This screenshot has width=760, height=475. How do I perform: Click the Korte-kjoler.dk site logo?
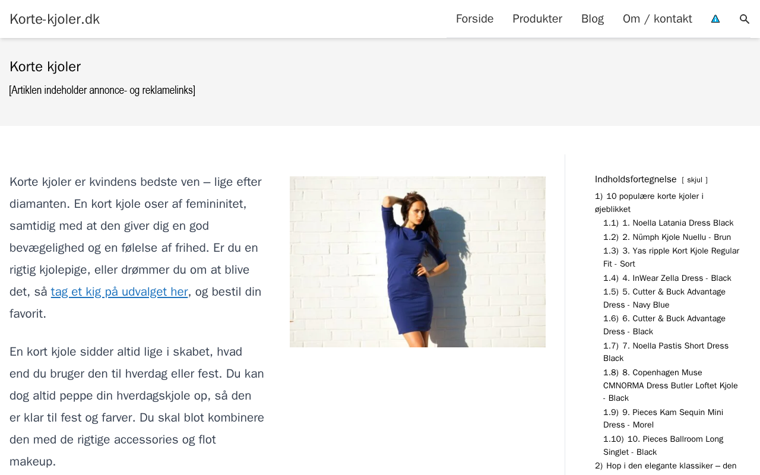pos(55,19)
